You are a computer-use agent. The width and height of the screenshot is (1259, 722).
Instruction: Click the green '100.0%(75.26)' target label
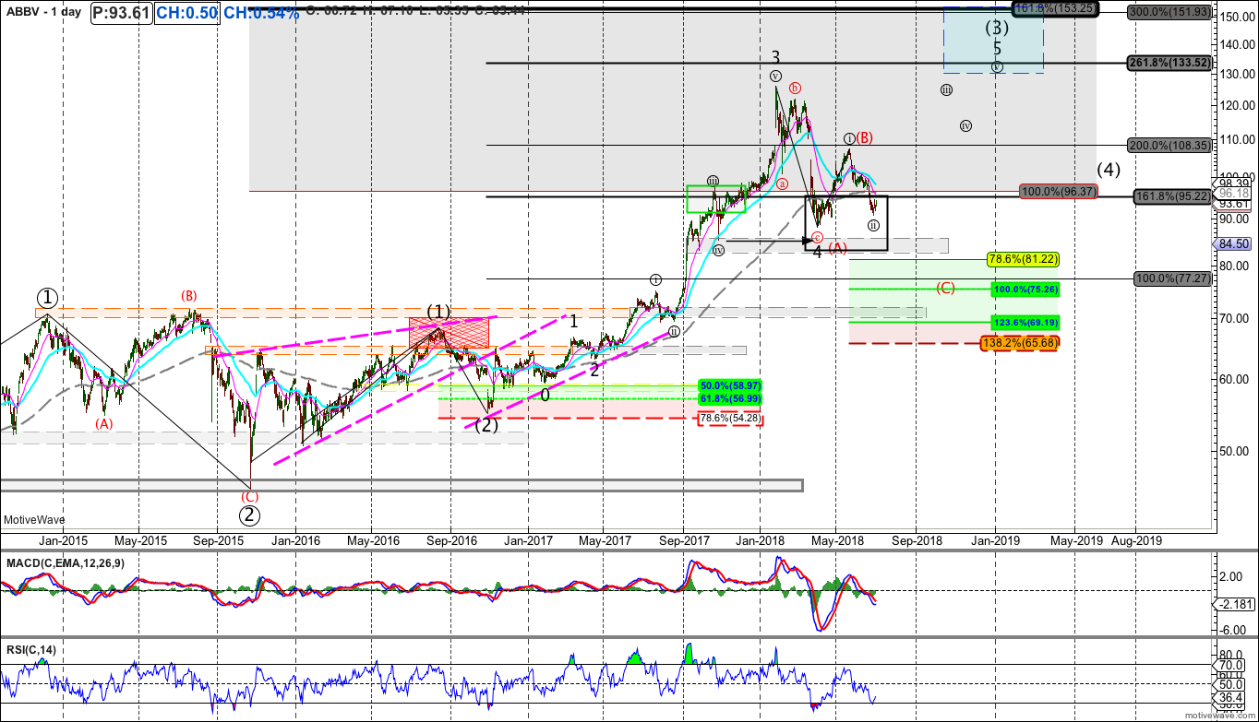point(1025,289)
